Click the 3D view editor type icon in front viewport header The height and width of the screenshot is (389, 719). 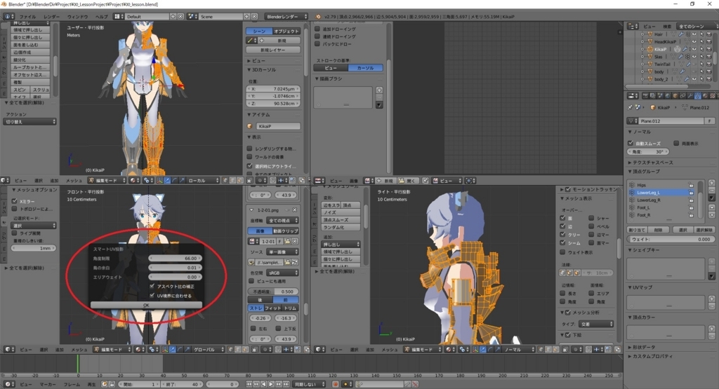pyautogui.click(x=8, y=349)
